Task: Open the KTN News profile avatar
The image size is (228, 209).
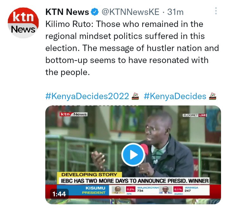Action: [x=23, y=23]
